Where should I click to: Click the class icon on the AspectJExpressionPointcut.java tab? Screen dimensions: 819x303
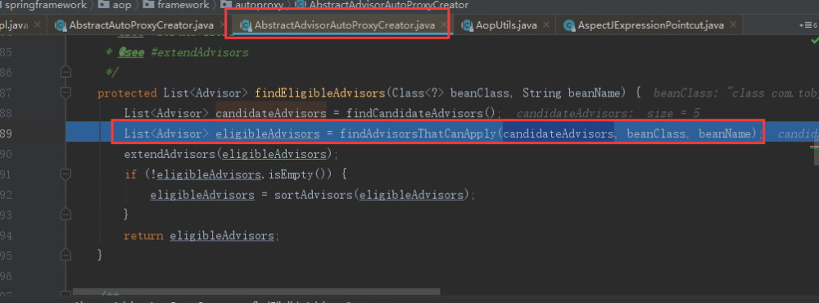coord(569,25)
